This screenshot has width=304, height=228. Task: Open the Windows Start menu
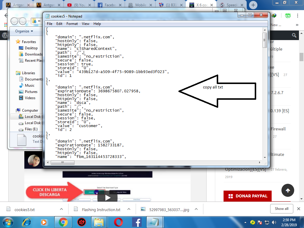pyautogui.click(x=7, y=222)
